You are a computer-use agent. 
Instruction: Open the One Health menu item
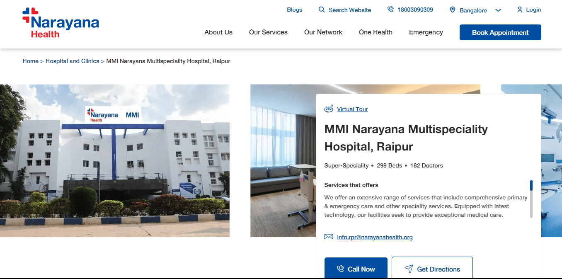coord(375,32)
